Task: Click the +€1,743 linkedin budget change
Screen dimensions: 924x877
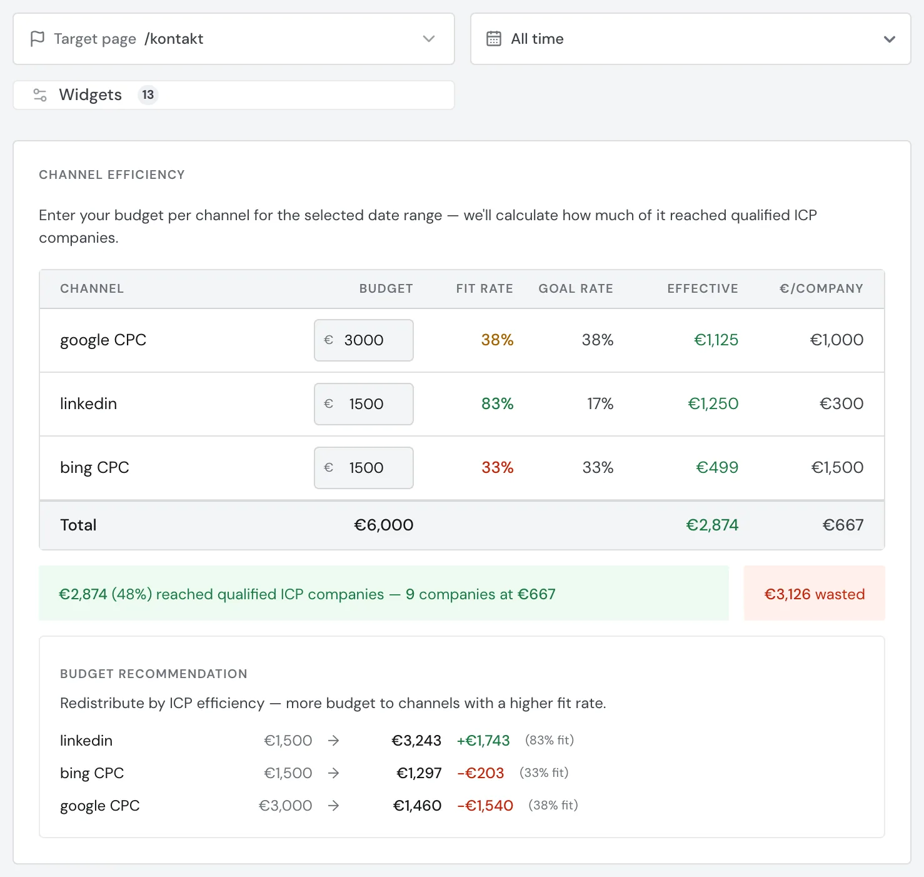Action: pos(483,741)
